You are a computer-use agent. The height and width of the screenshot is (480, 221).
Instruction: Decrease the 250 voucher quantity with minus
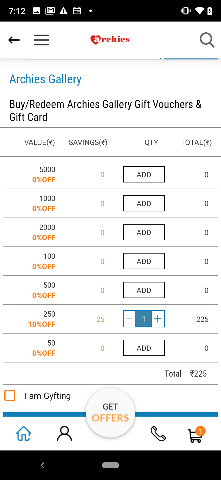click(x=129, y=319)
